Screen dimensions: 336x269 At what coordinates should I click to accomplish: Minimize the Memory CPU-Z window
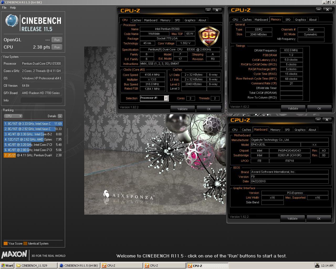tap(319, 9)
